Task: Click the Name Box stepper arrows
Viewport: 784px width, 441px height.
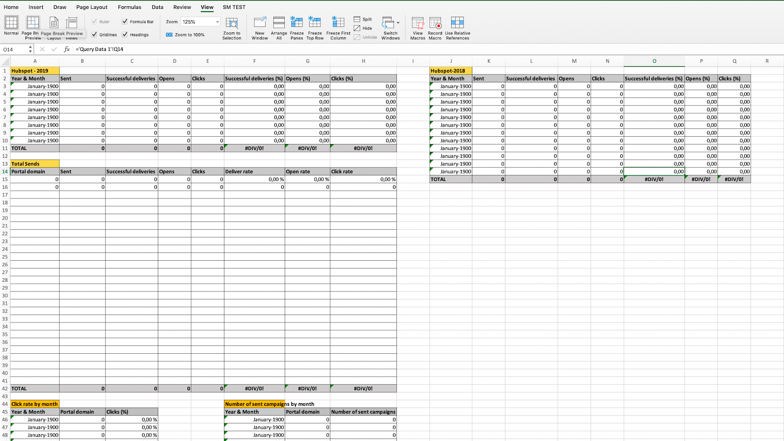Action: pyautogui.click(x=30, y=49)
